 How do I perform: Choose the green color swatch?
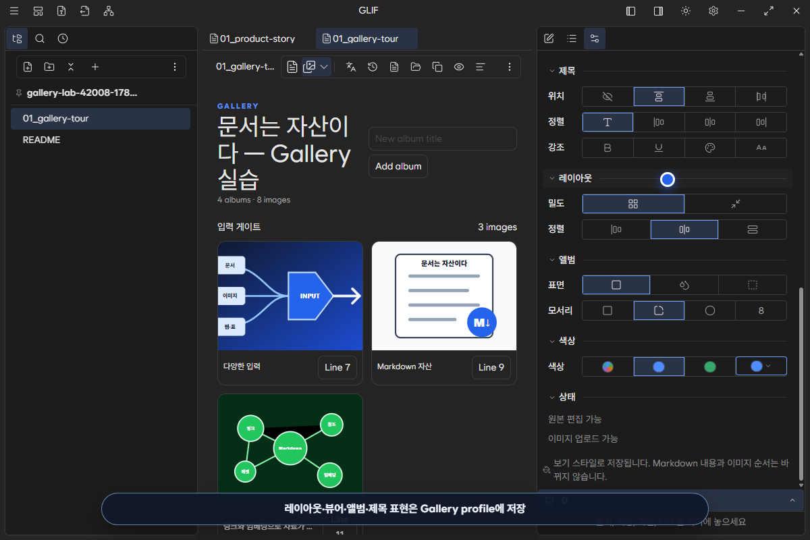coord(710,367)
